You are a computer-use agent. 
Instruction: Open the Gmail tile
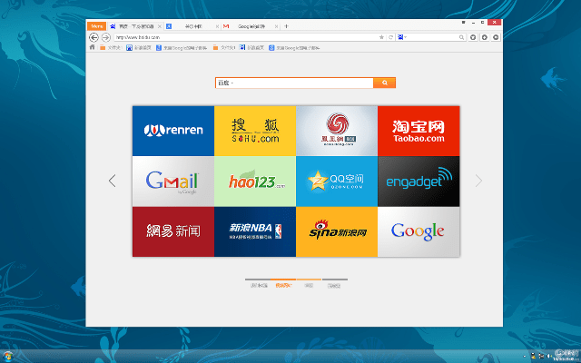click(x=173, y=181)
